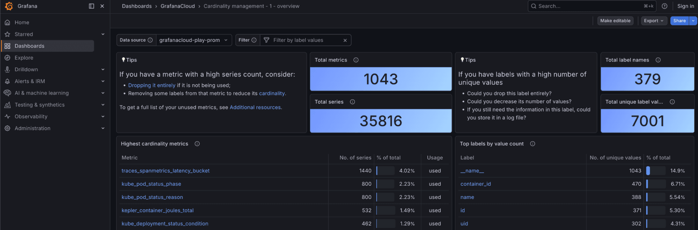This screenshot has width=698, height=230.
Task: Expand AI & machine learning chevron
Action: point(103,93)
